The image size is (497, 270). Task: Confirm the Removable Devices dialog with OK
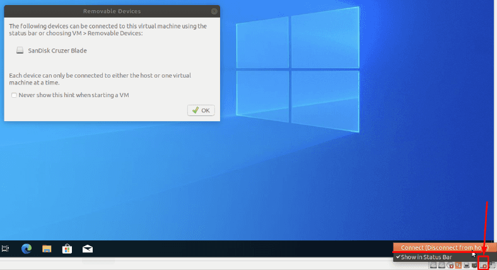201,110
